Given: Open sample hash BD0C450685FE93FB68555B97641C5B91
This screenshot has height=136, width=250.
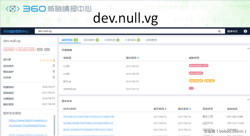Looking at the screenshot, I should pos(88,130).
